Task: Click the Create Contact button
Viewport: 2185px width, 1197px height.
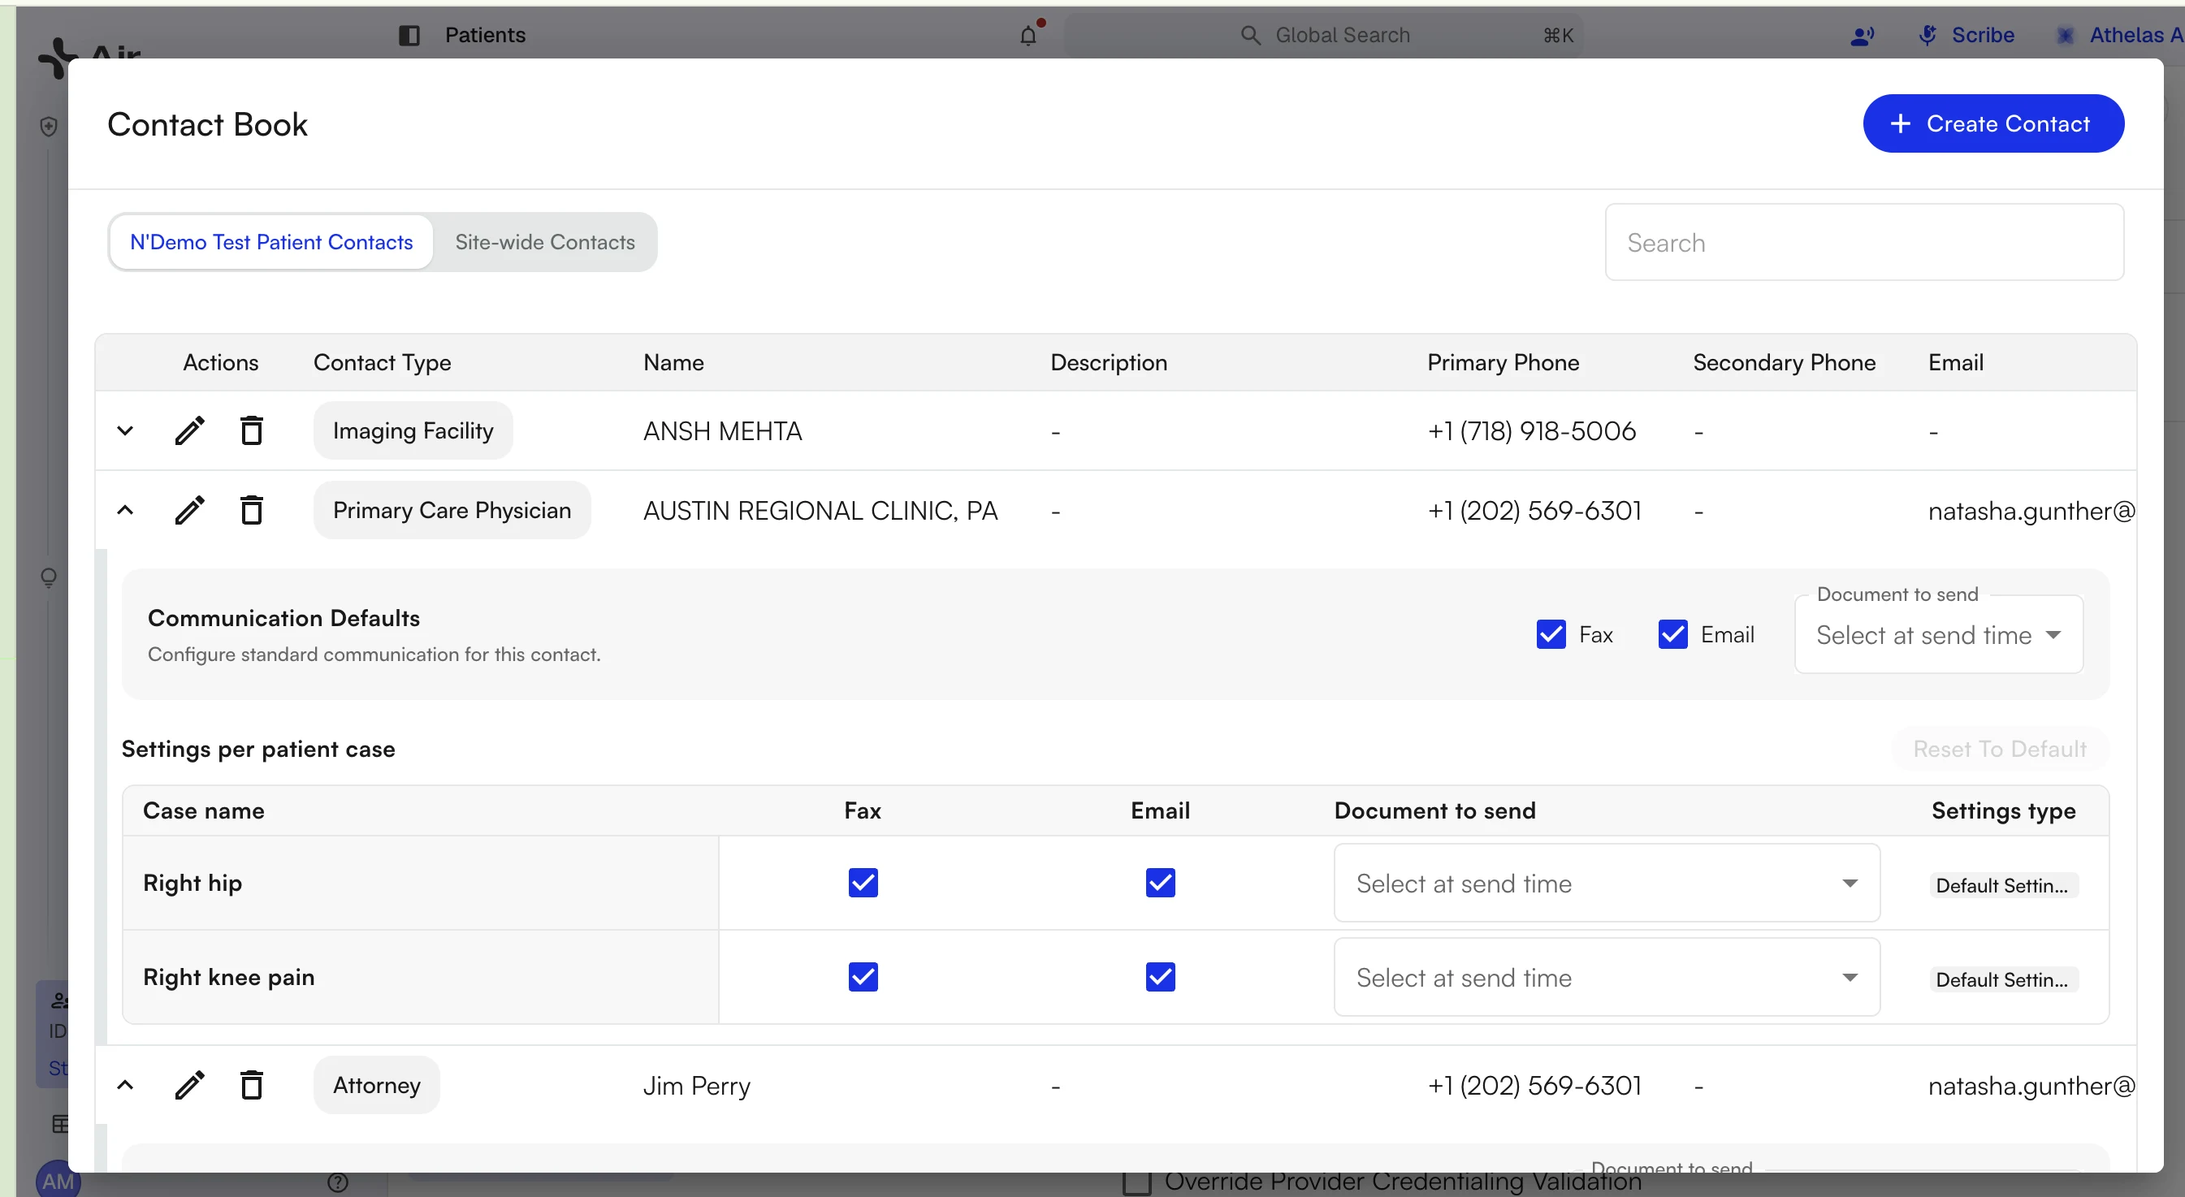Action: pyautogui.click(x=1992, y=123)
